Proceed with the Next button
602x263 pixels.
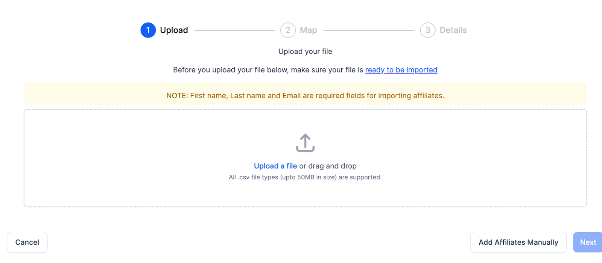(588, 242)
